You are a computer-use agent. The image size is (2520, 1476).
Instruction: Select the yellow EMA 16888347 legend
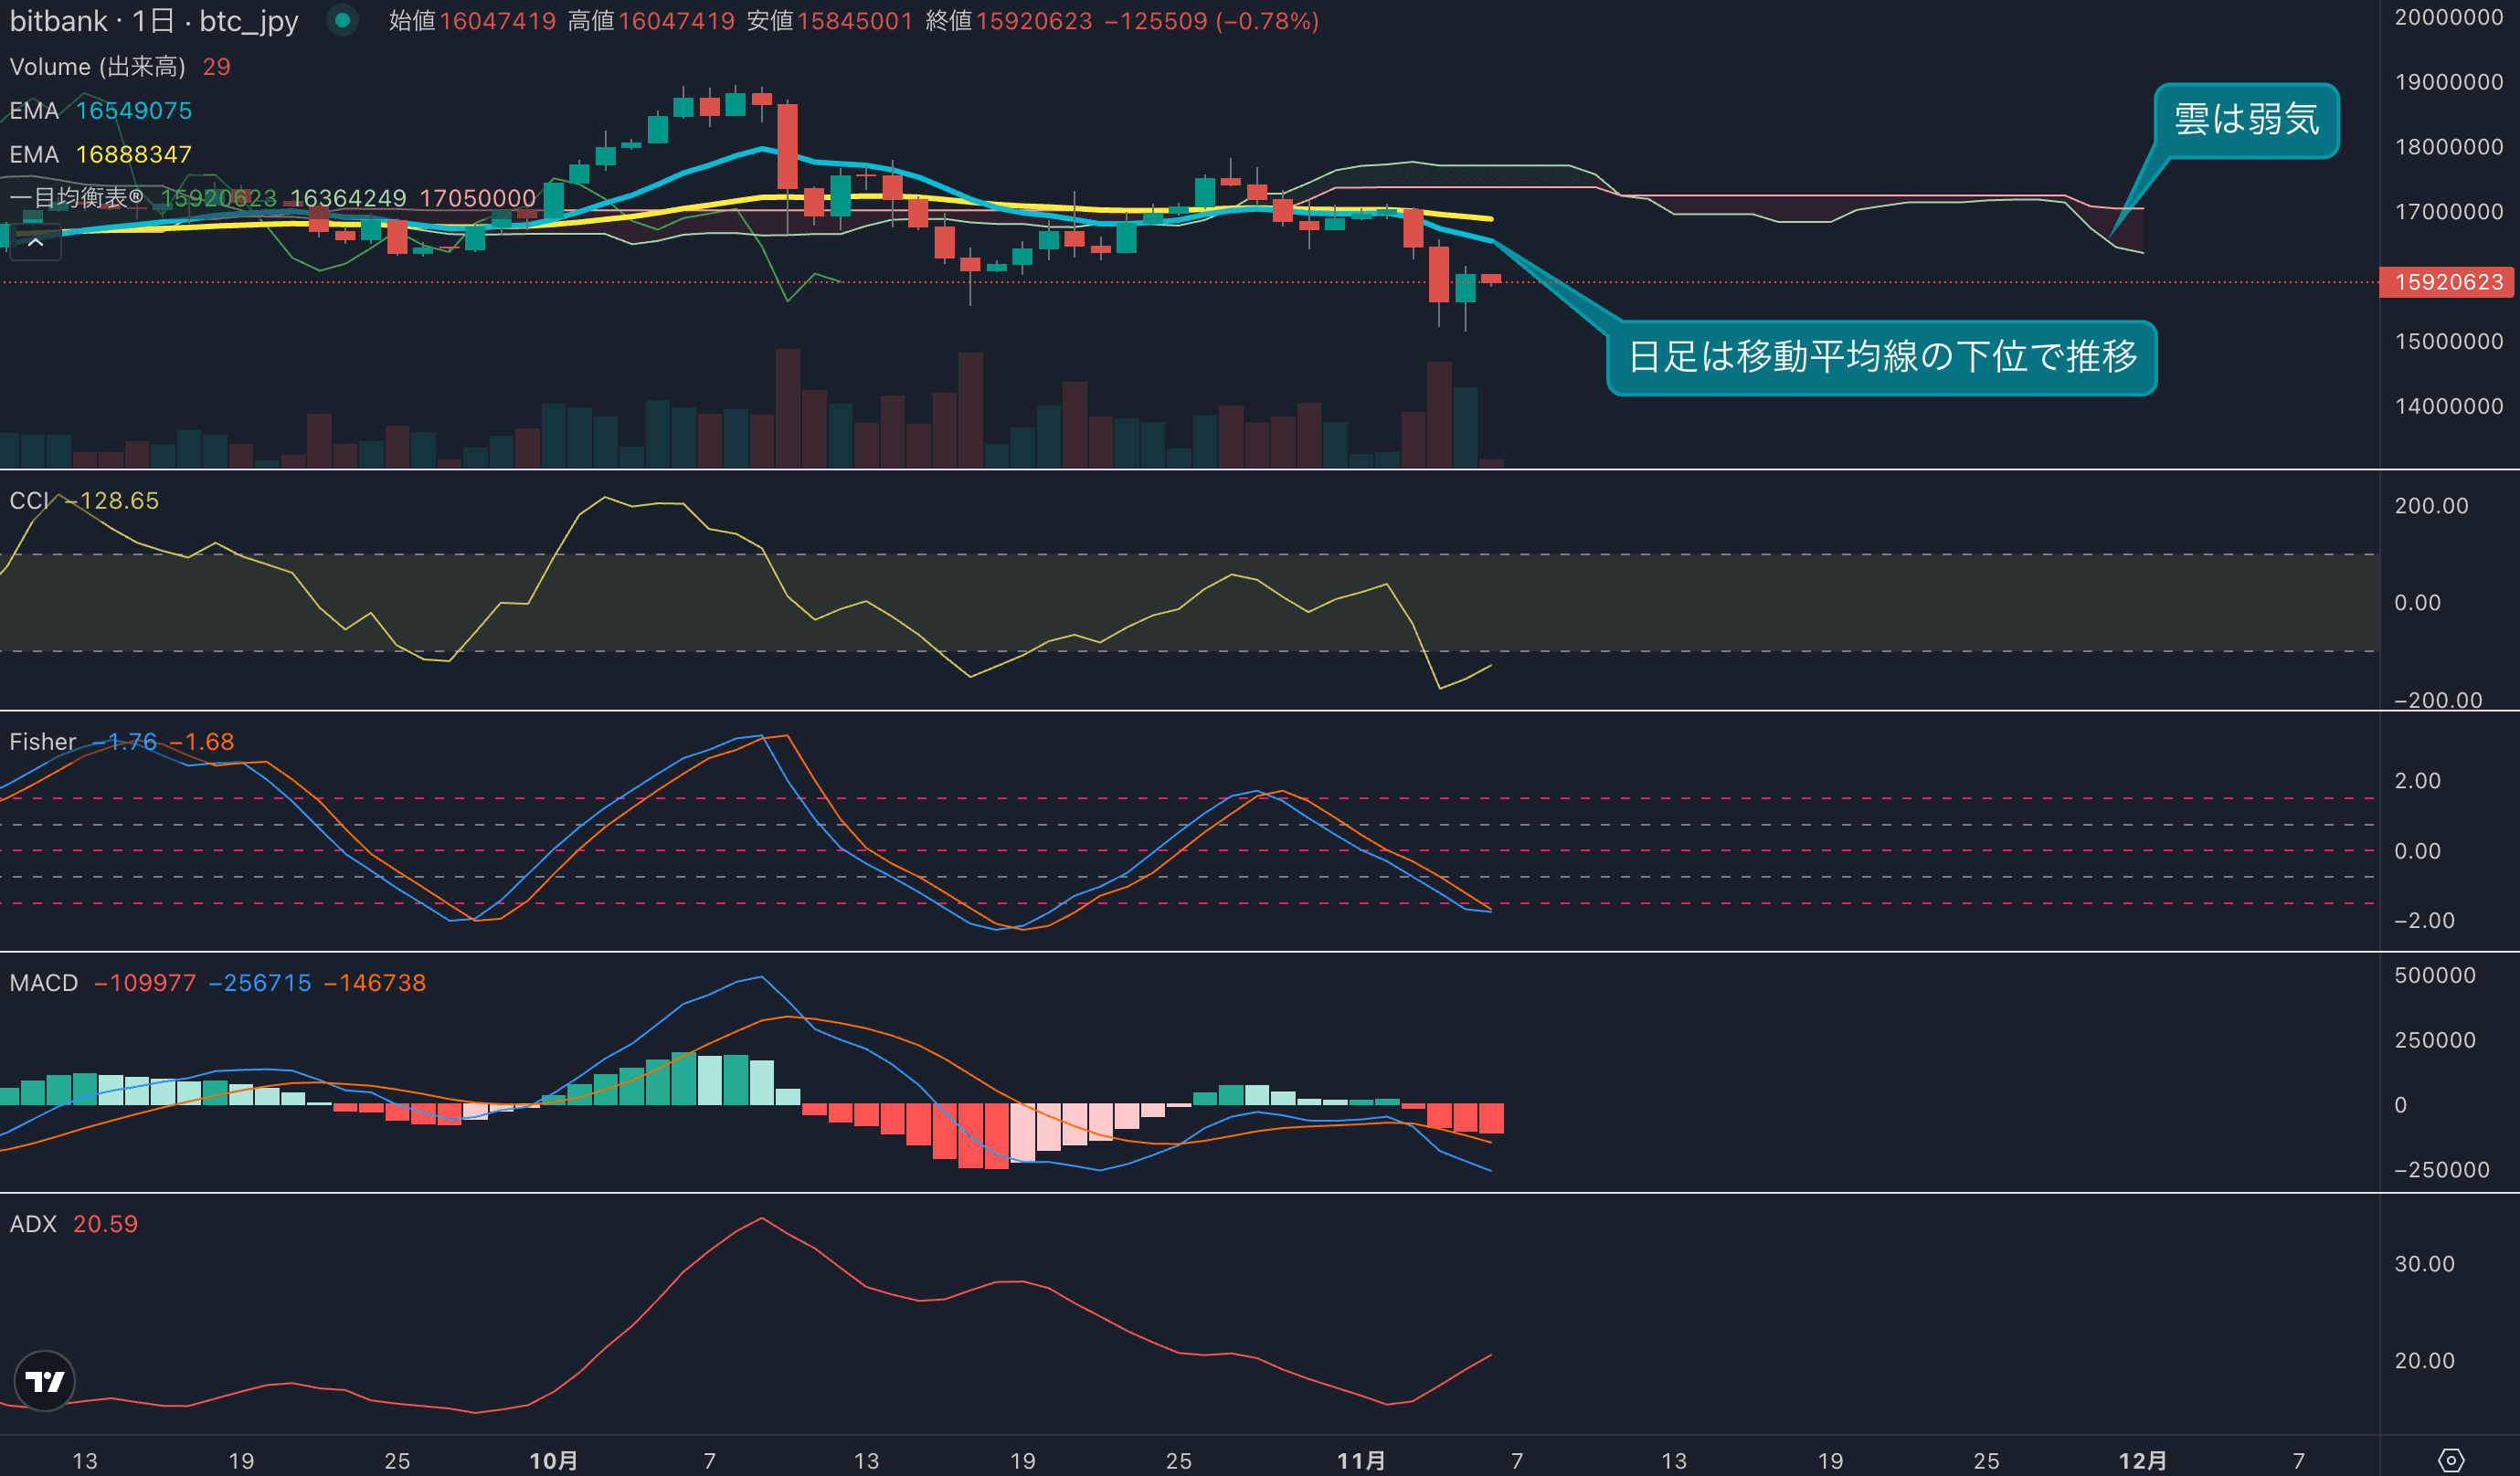[100, 155]
